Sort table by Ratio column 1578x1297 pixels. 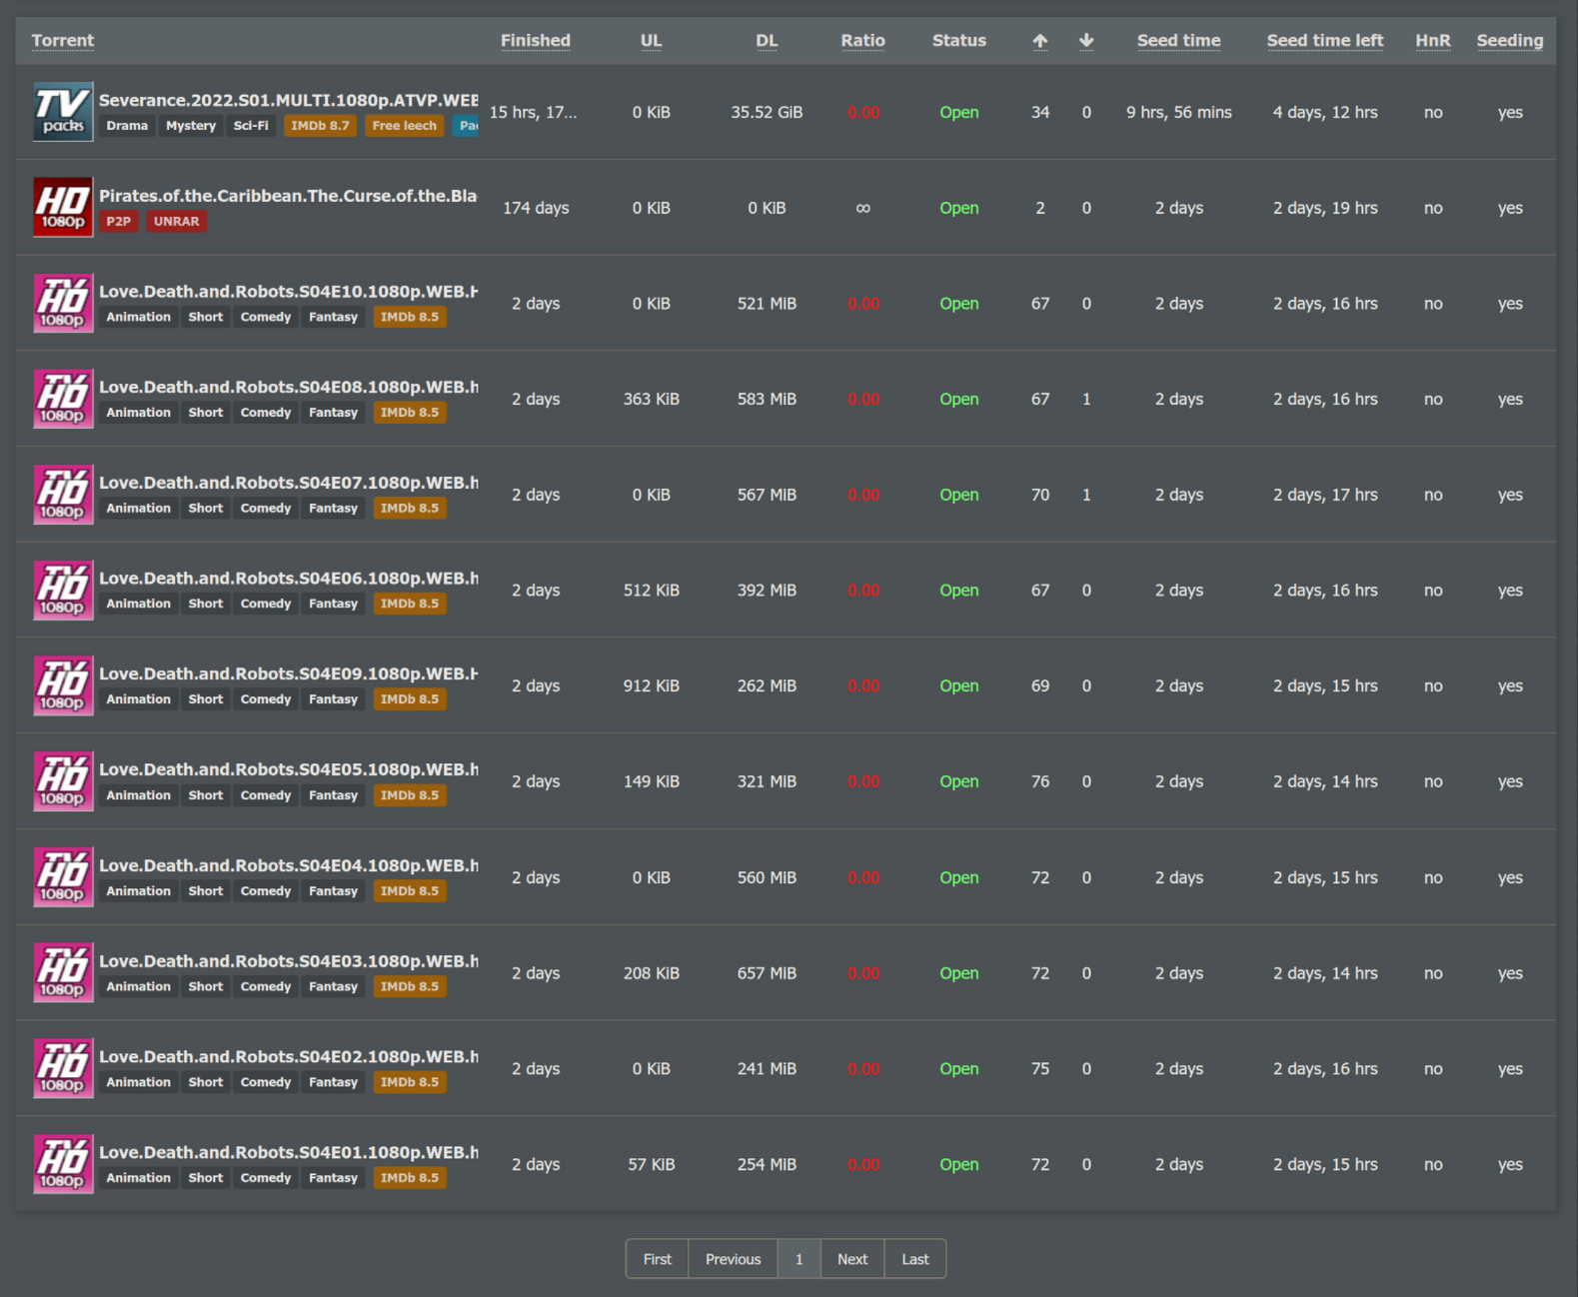[862, 41]
